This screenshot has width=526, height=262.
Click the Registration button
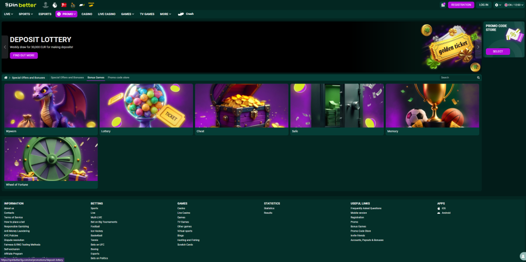coord(461,5)
